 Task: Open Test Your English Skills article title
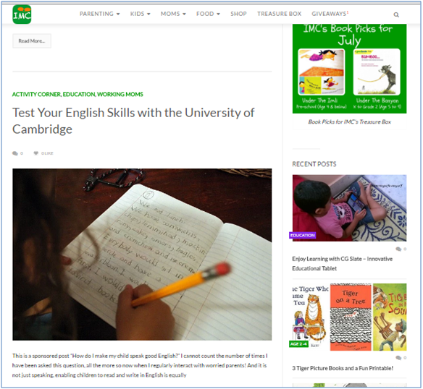[133, 121]
